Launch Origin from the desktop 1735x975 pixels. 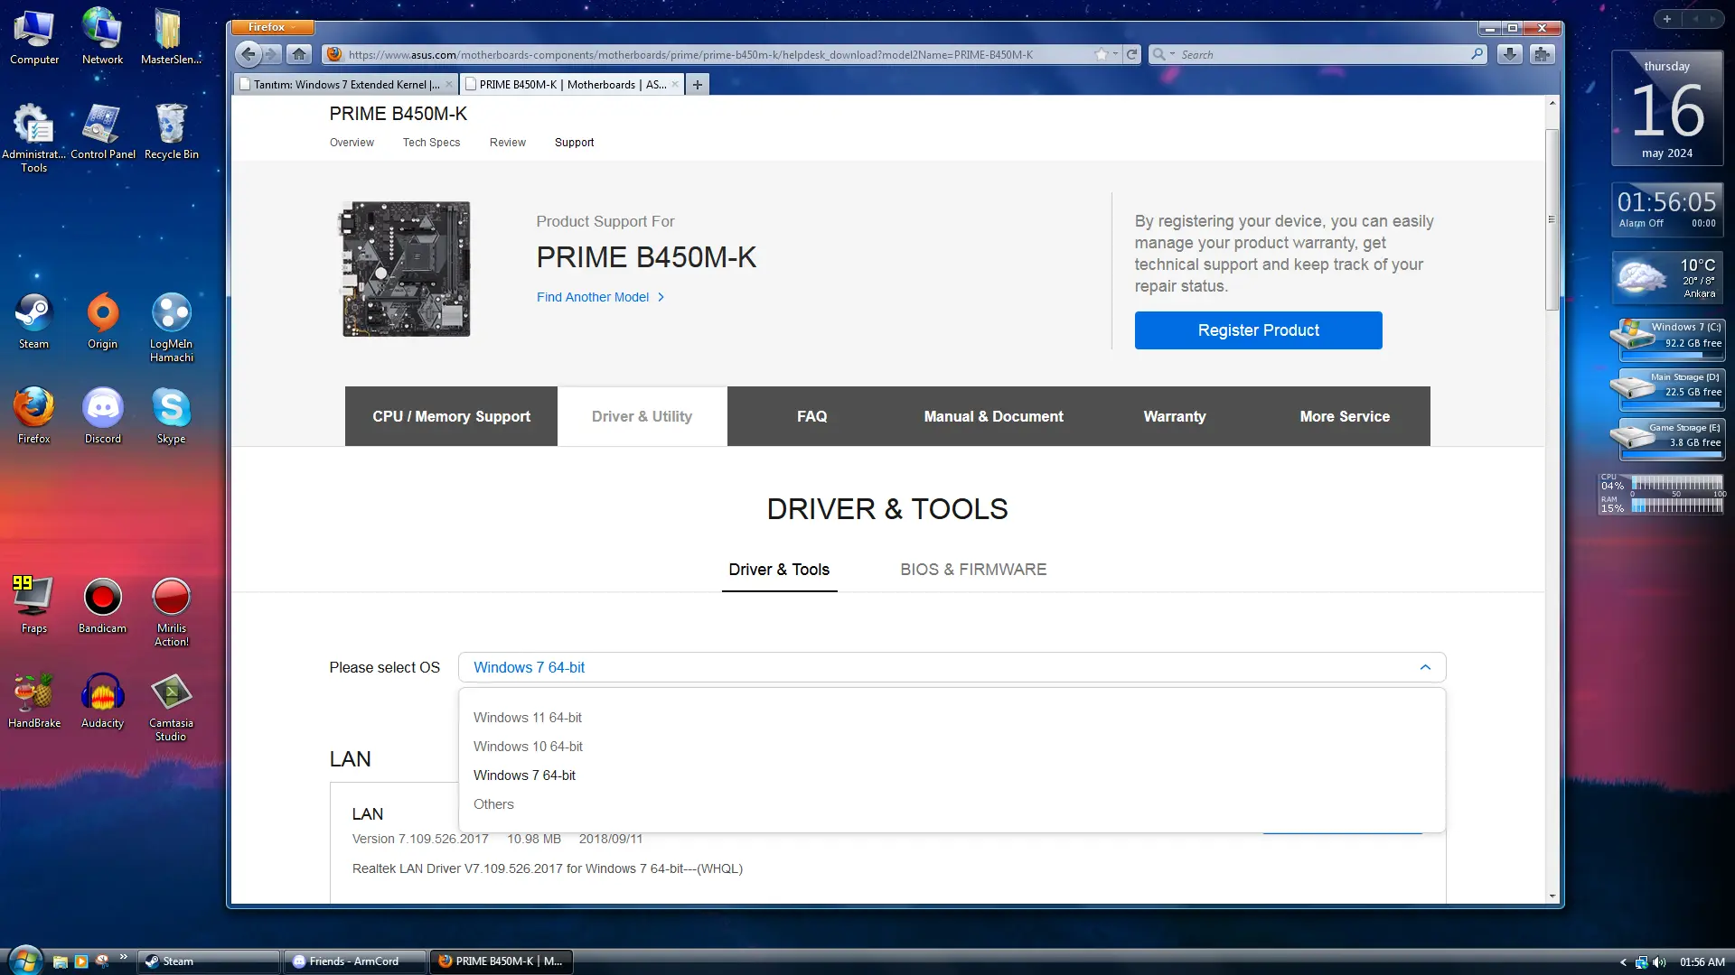click(x=102, y=321)
